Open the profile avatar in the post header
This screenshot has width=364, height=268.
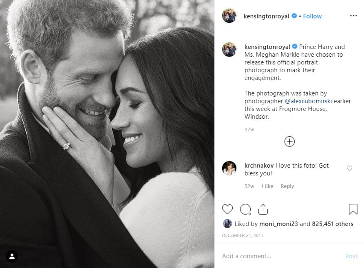pyautogui.click(x=229, y=16)
